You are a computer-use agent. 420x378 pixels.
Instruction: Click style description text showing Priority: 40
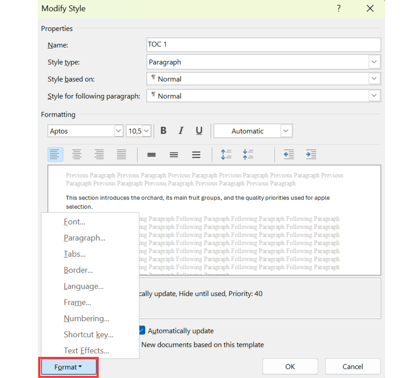point(201,294)
